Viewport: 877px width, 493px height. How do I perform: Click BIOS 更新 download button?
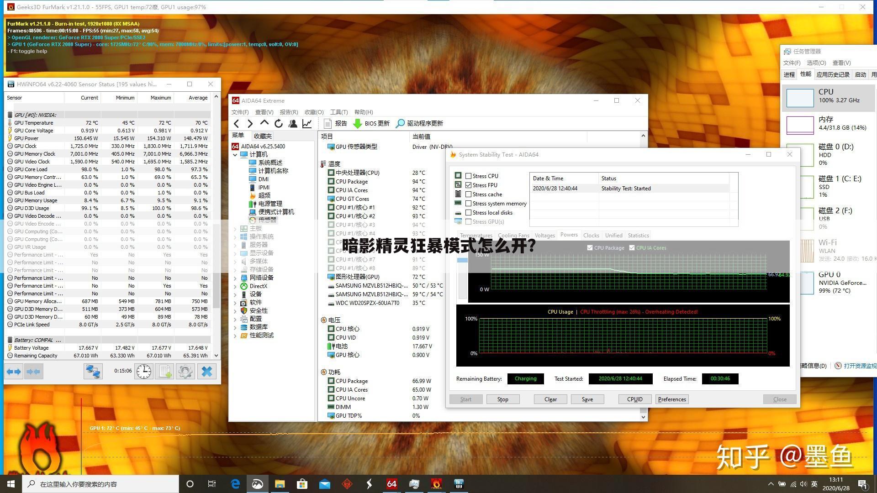[371, 123]
